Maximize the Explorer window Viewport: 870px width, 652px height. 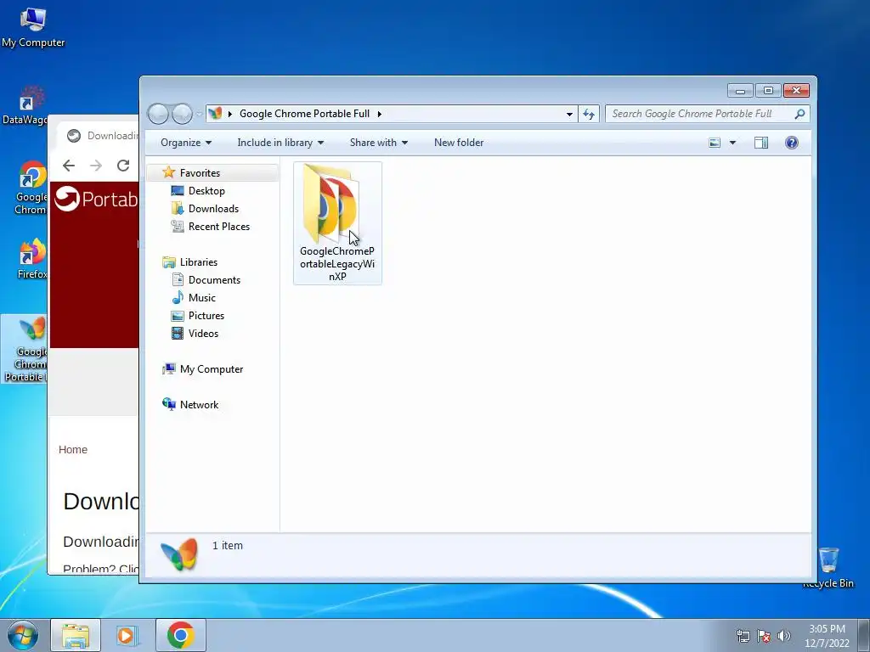click(768, 90)
